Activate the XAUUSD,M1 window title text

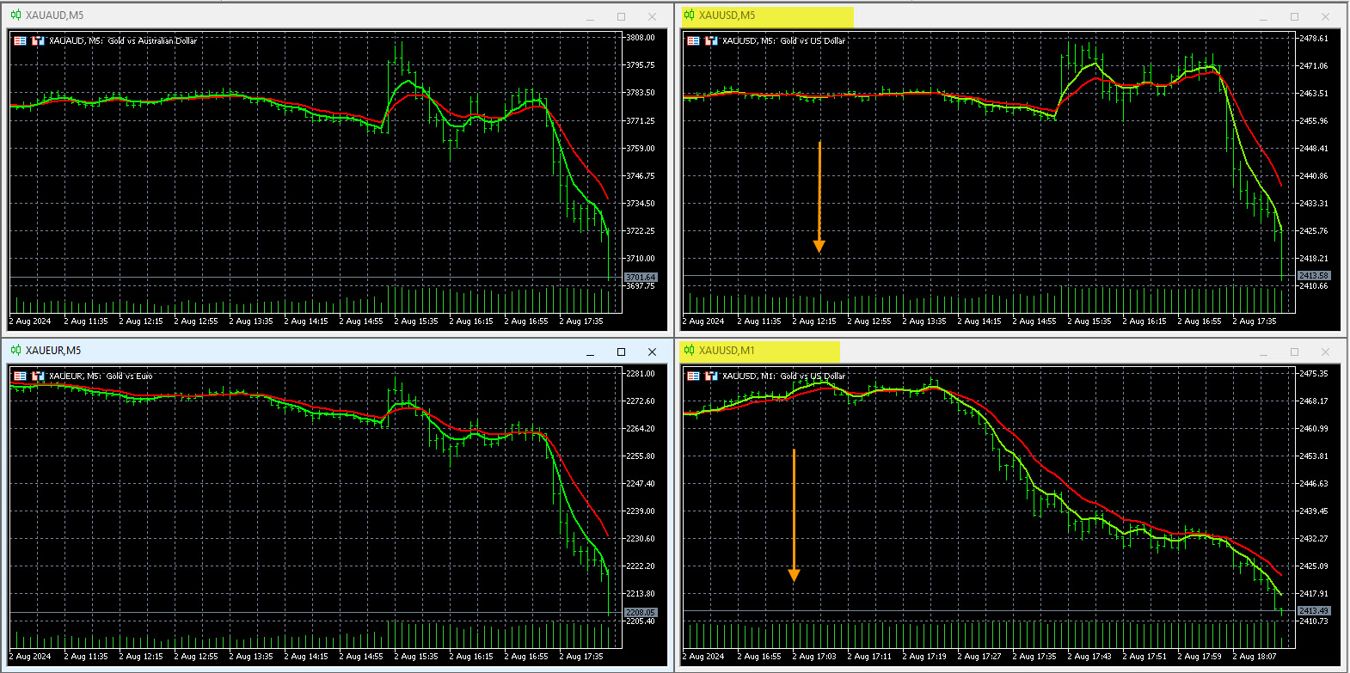click(x=727, y=350)
